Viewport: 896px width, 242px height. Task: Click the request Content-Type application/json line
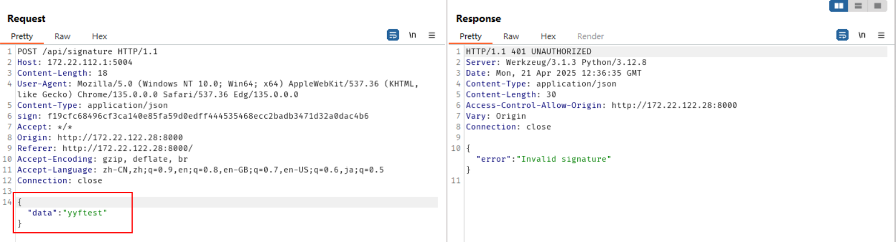pos(92,105)
